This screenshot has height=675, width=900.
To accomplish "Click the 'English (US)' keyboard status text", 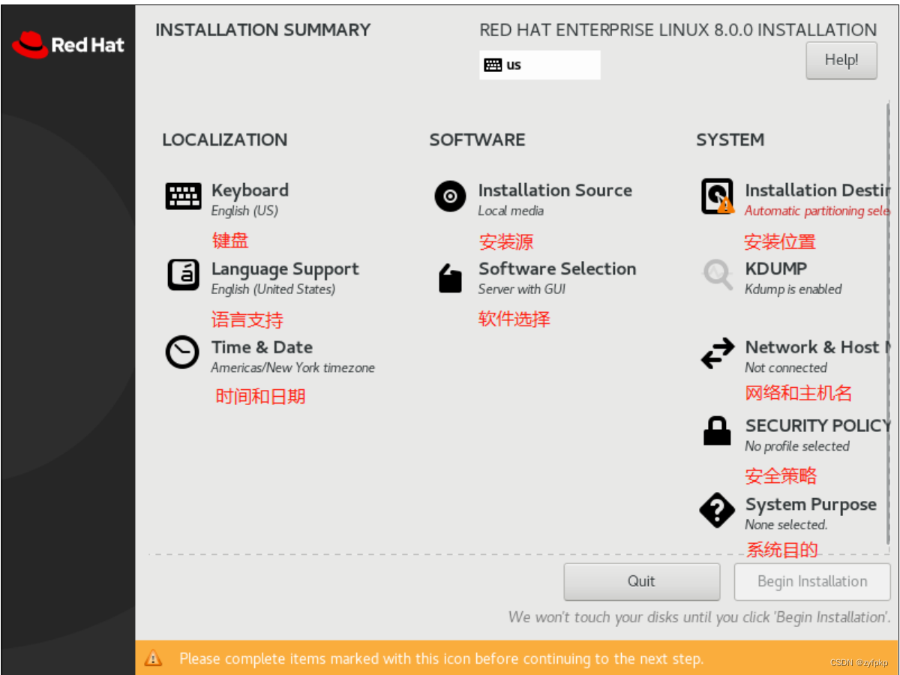I will click(x=244, y=211).
